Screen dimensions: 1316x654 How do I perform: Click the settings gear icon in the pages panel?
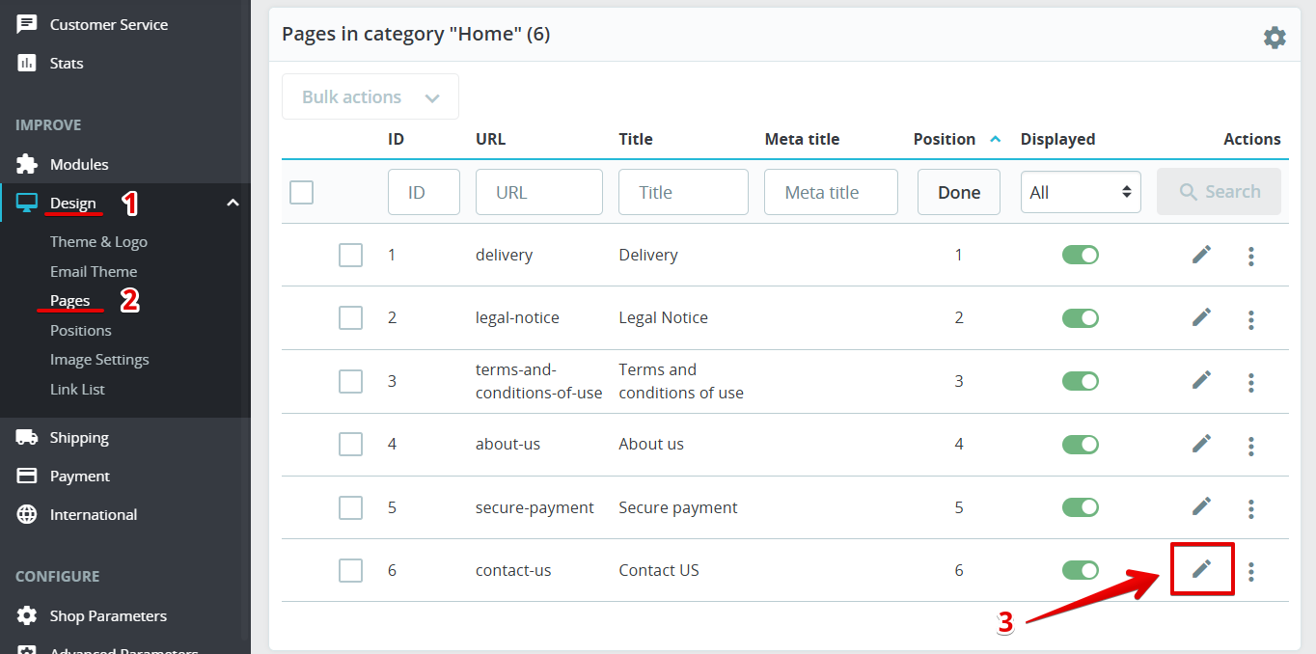click(1275, 38)
